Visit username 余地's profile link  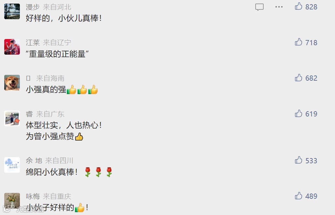34,161
